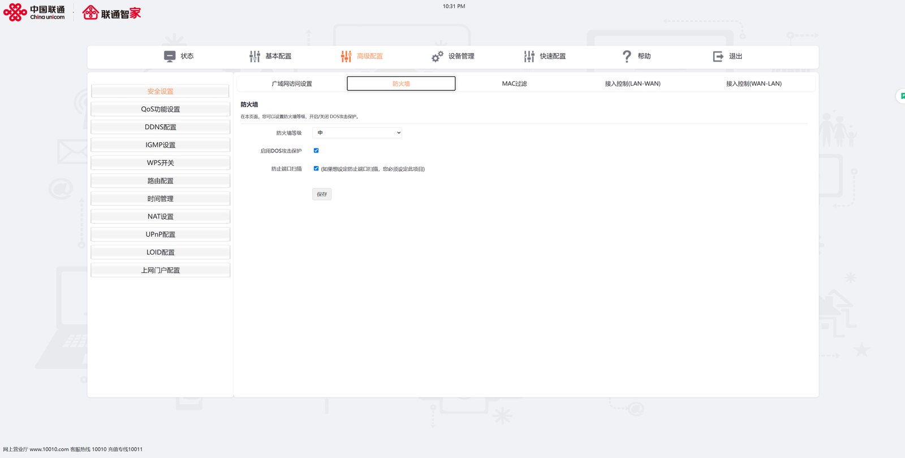Select DDNS配置 from the sidebar
905x458 pixels.
161,127
